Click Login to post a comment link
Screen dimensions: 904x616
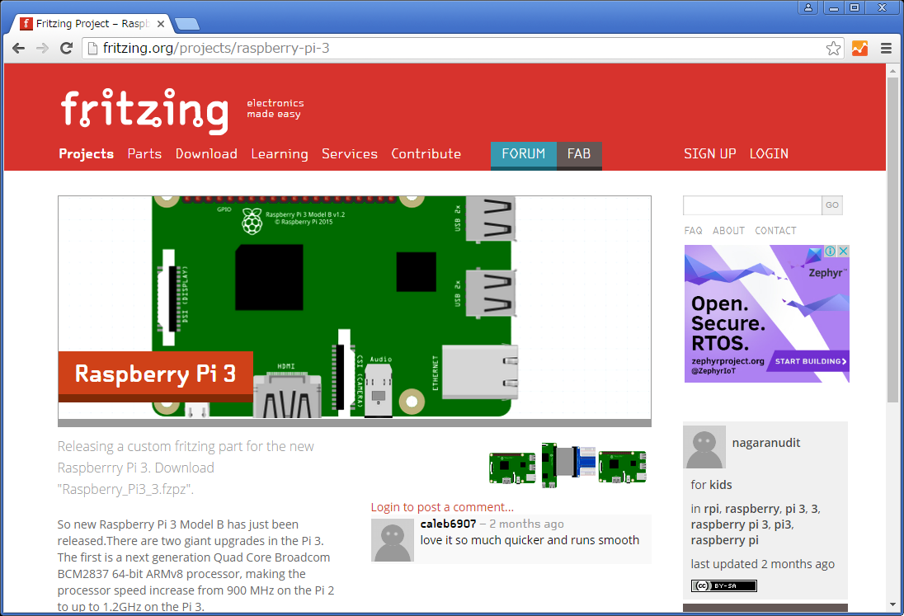[x=442, y=507]
